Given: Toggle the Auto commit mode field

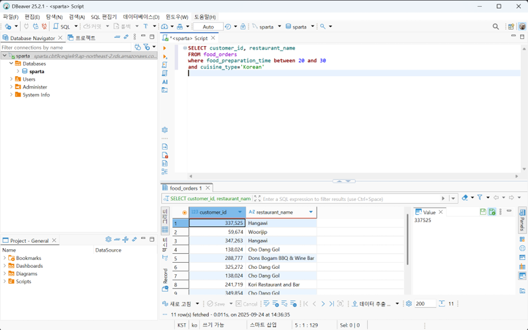Looking at the screenshot, I should point(208,26).
